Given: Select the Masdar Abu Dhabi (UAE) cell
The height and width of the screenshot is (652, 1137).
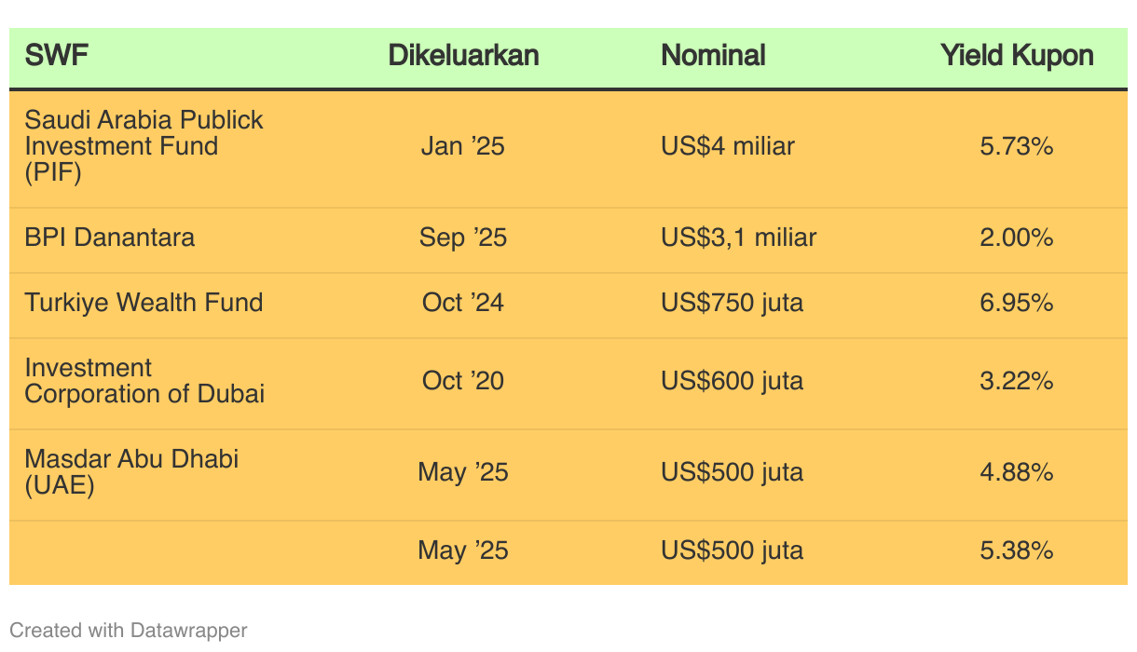Looking at the screenshot, I should 131,471.
